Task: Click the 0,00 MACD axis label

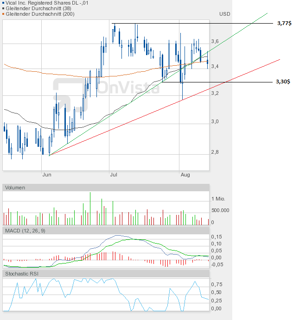Action: [217, 257]
